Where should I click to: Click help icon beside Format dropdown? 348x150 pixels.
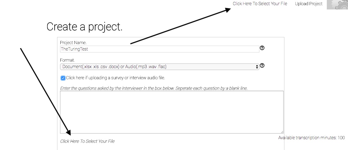point(262,65)
